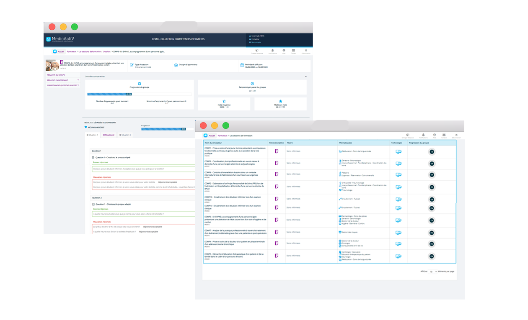
Task: Click Contact envelope in results window
Action: click(293, 50)
